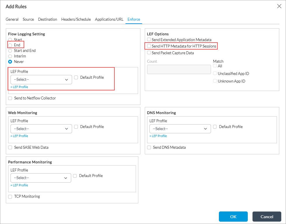Open the Applications/URL tab

(x=109, y=20)
